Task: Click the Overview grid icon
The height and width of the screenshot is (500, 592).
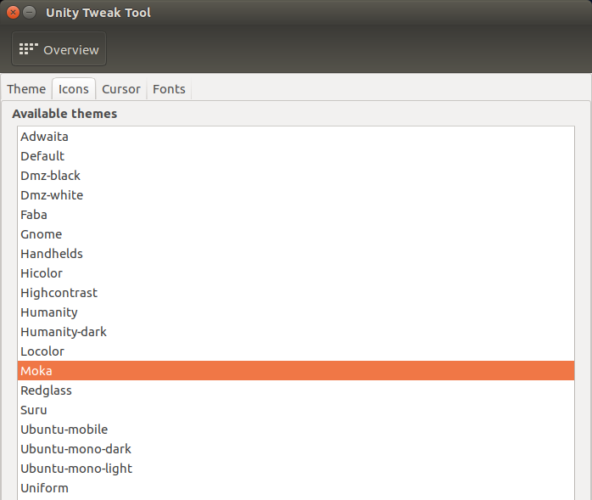Action: [29, 49]
